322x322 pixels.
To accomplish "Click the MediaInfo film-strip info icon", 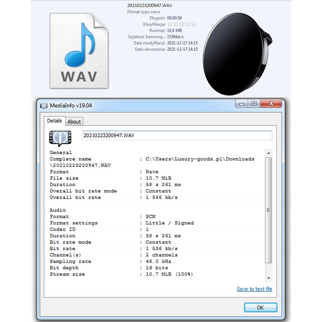I will (60, 138).
